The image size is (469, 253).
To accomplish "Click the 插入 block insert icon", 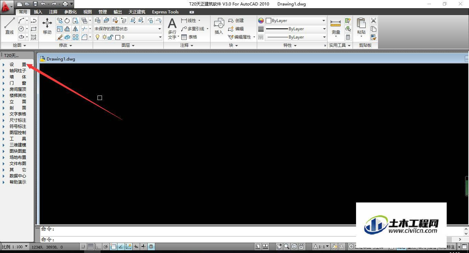I will [x=219, y=26].
